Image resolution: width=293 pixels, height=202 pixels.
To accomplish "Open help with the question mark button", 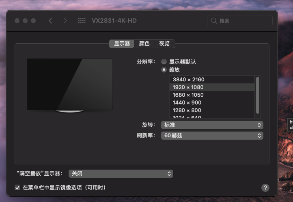I will tap(265, 188).
